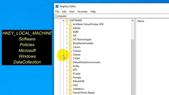This screenshot has width=169, height=95.
Task: Click the BlueStacksInstaller folder icon
Action: coord(70,43)
